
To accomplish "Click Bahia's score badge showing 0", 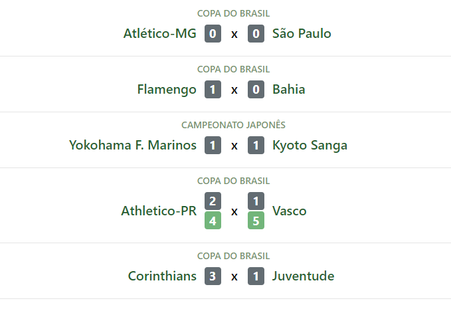I will click(256, 90).
